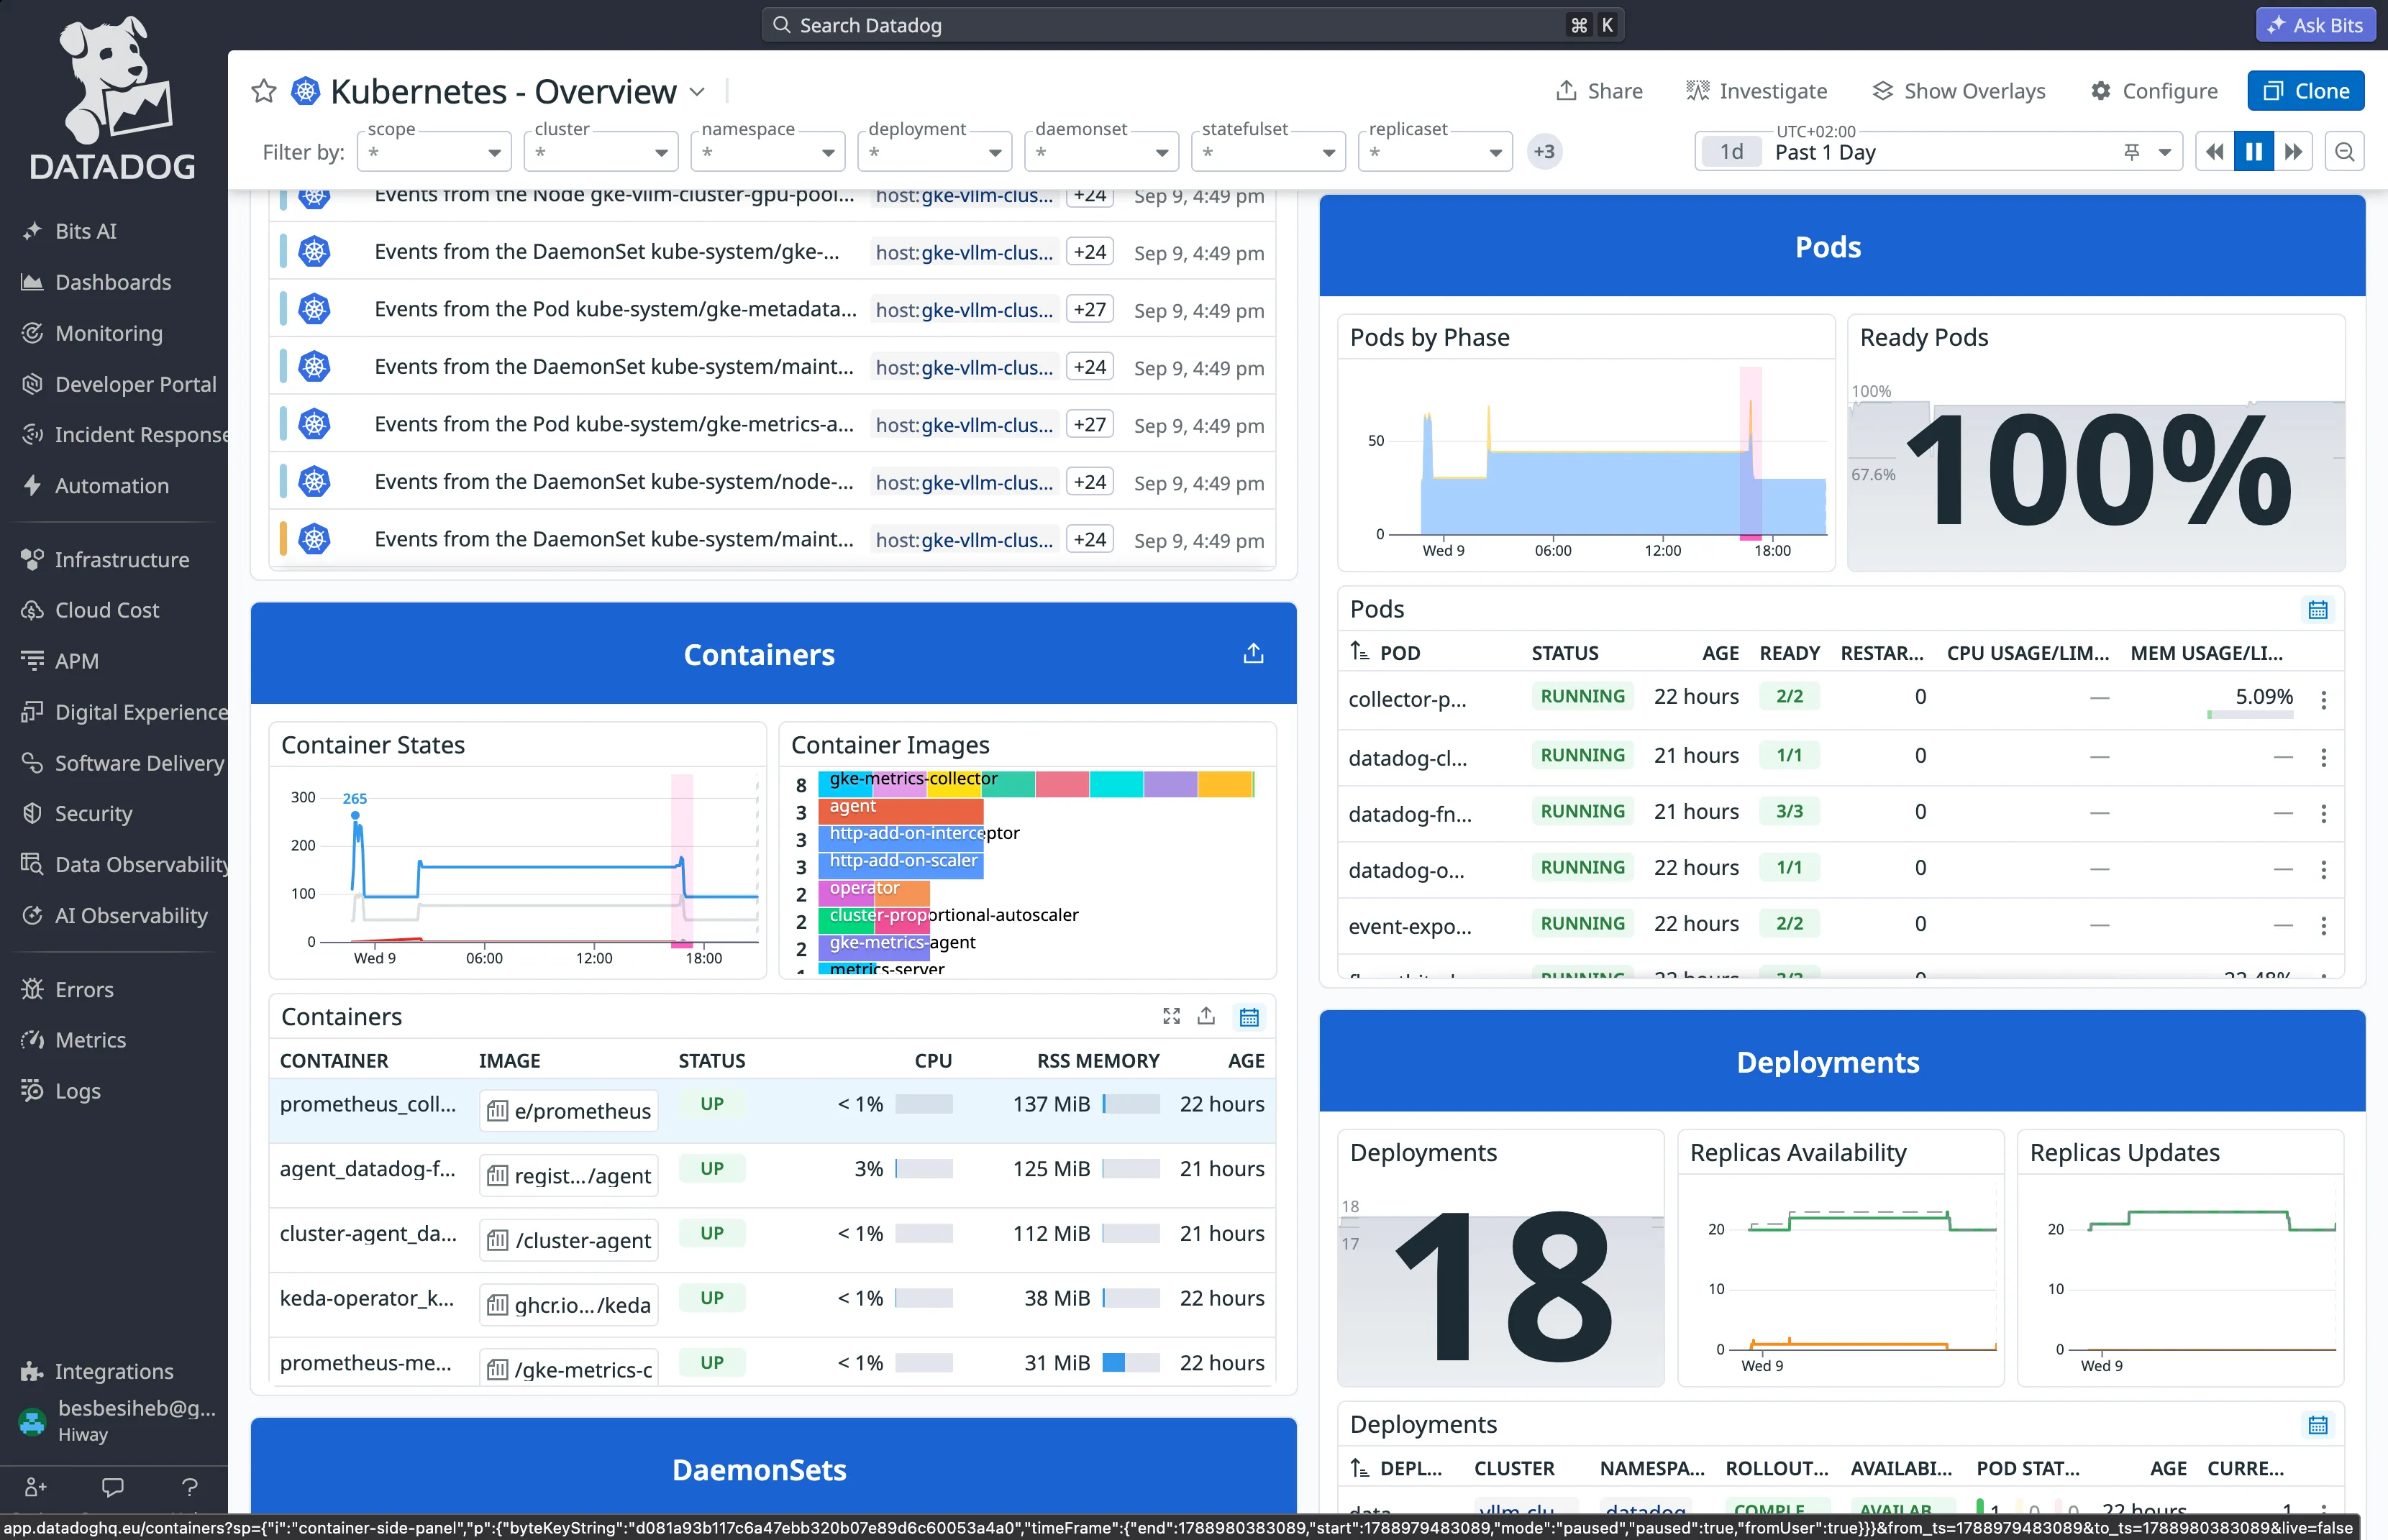The image size is (2388, 1540).
Task: Click the Share button
Action: 1599,91
